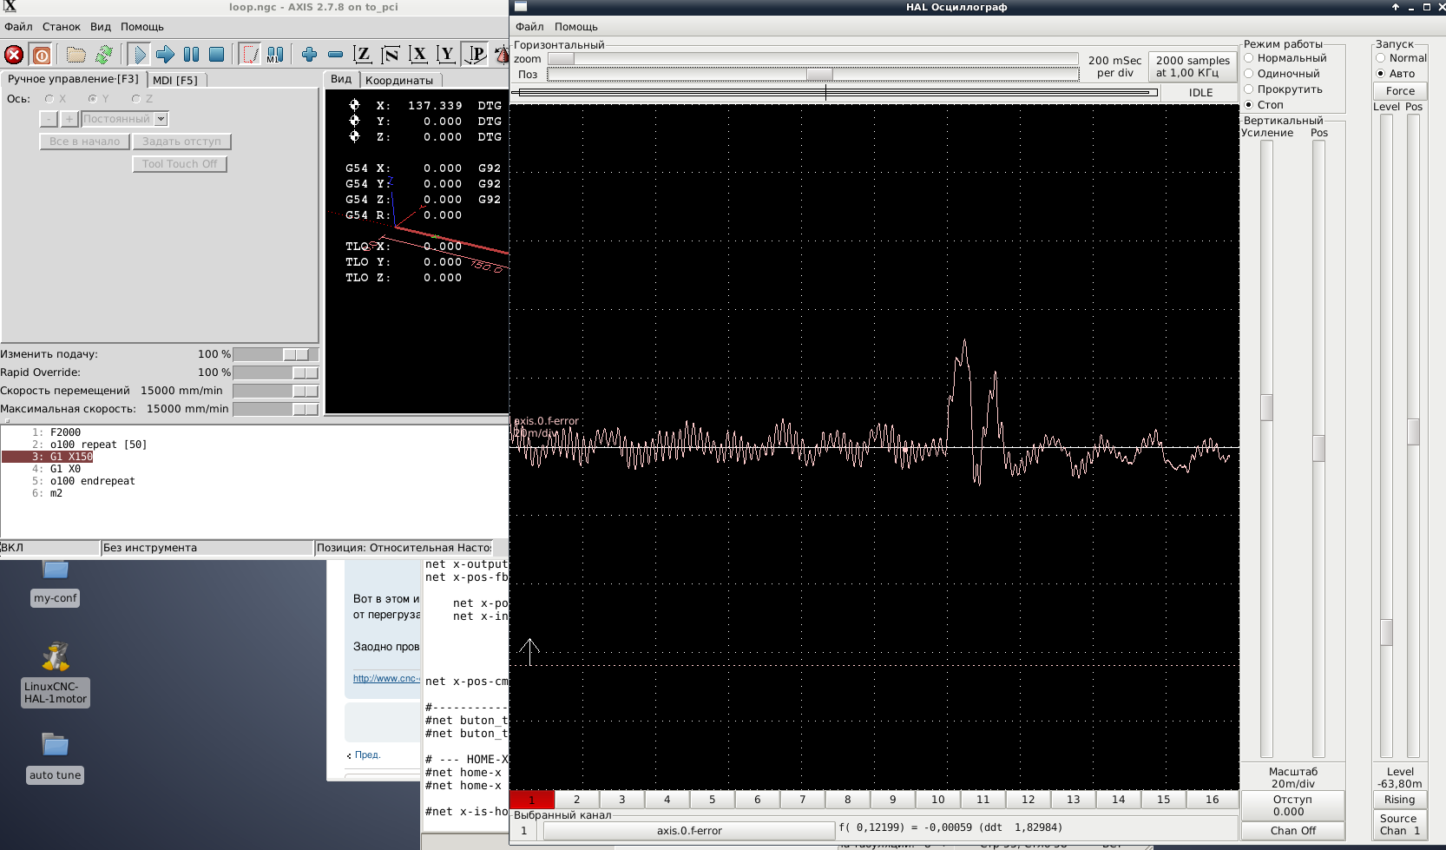Open 'Станок' menu in AXIS
This screenshot has height=850, width=1446.
tap(61, 27)
